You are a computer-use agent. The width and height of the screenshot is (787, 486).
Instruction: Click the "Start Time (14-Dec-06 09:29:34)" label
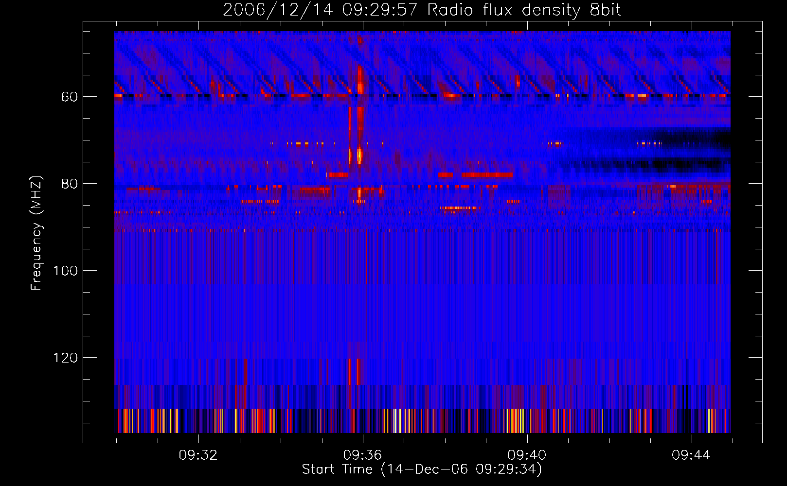[x=422, y=469]
